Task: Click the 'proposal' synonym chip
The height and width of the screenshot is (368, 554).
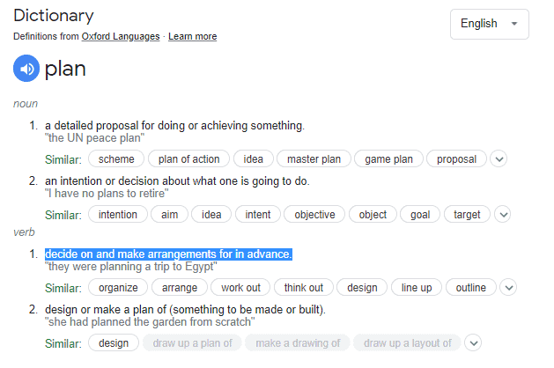Action: 456,159
